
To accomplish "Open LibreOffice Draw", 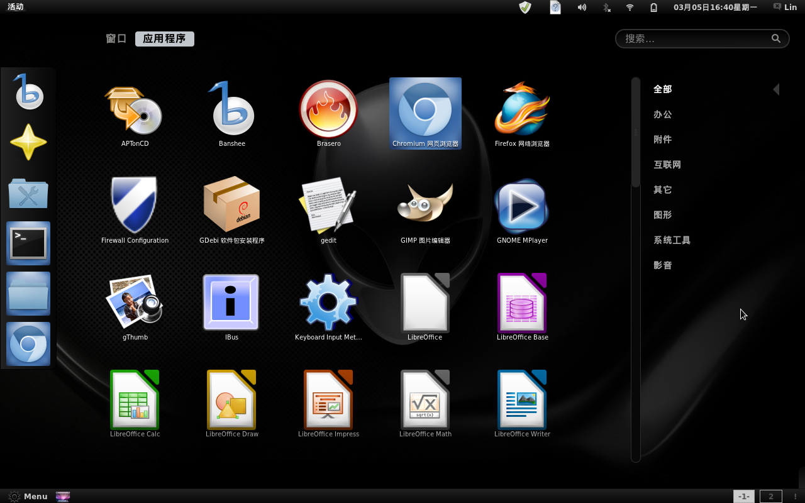I will tap(231, 404).
